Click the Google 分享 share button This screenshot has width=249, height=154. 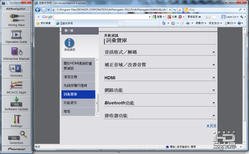172,17
